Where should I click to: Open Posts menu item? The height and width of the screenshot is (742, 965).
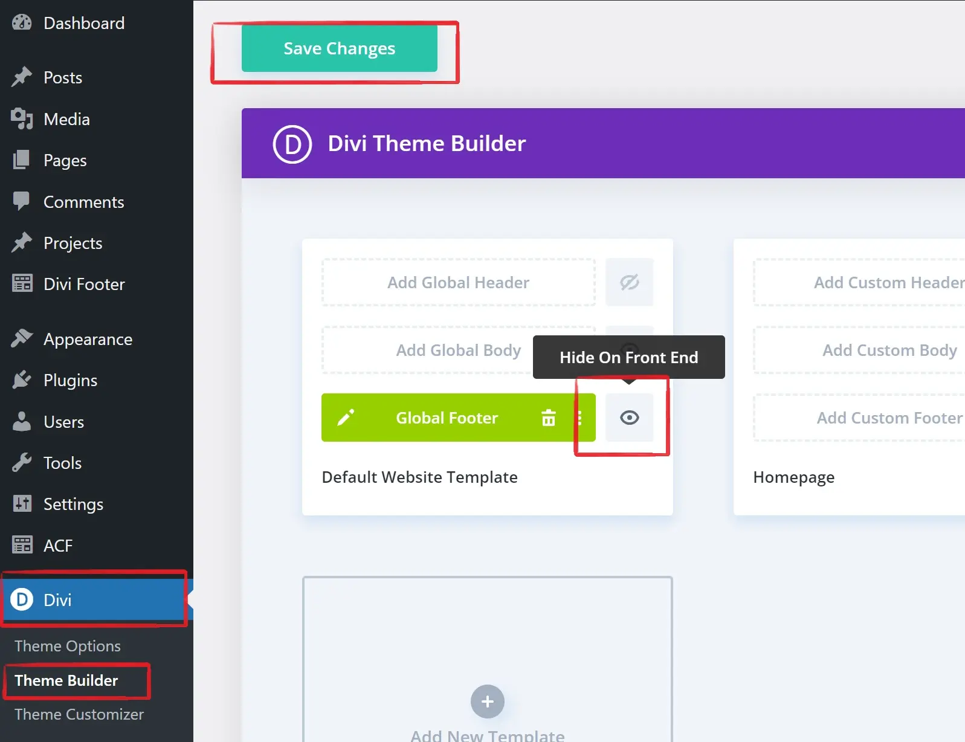[97, 77]
